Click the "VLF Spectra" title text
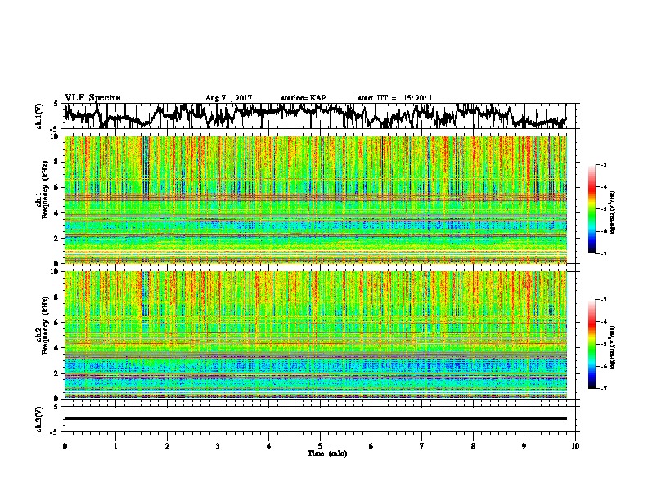648x500 pixels. click(92, 97)
